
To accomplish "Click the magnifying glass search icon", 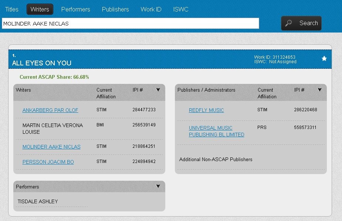I will pyautogui.click(x=288, y=23).
